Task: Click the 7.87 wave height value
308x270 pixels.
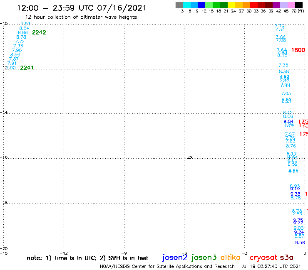Action: (14, 59)
